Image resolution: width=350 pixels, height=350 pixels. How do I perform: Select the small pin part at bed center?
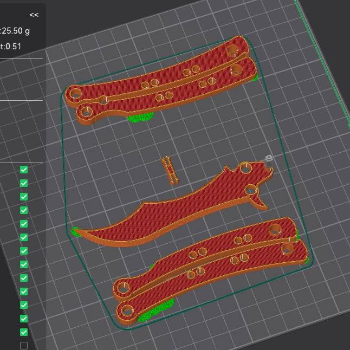click(x=171, y=171)
